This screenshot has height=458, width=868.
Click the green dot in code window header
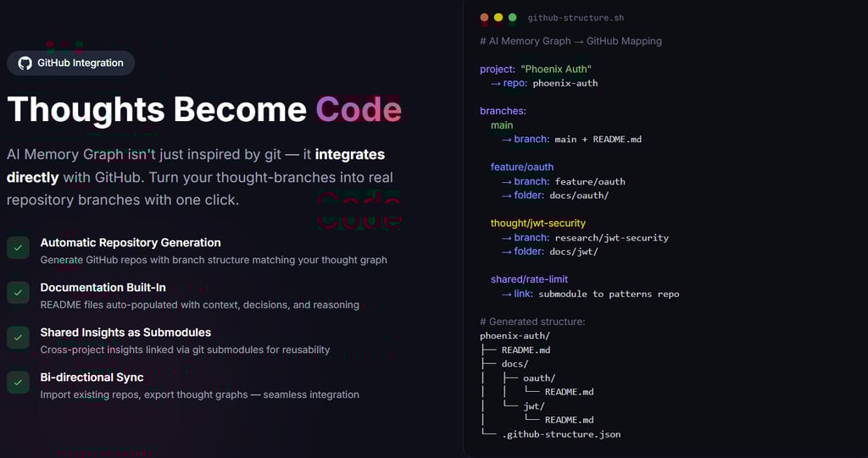point(513,18)
